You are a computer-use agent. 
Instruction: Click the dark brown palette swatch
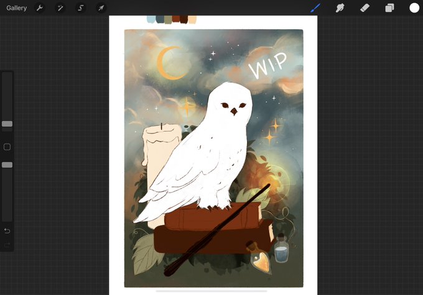[x=184, y=19]
